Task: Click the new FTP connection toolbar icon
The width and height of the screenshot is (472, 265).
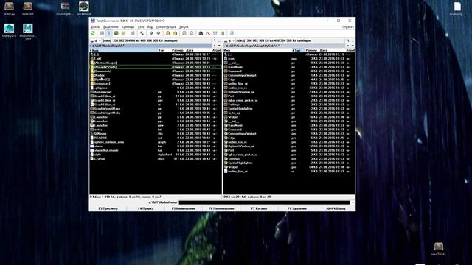Action: pos(192,33)
